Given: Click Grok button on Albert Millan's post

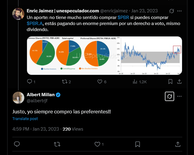Looking at the screenshot, I should 169,96.
